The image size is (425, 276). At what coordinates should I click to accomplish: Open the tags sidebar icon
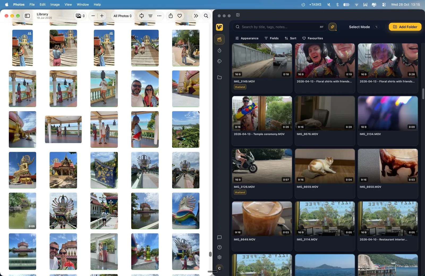(219, 61)
